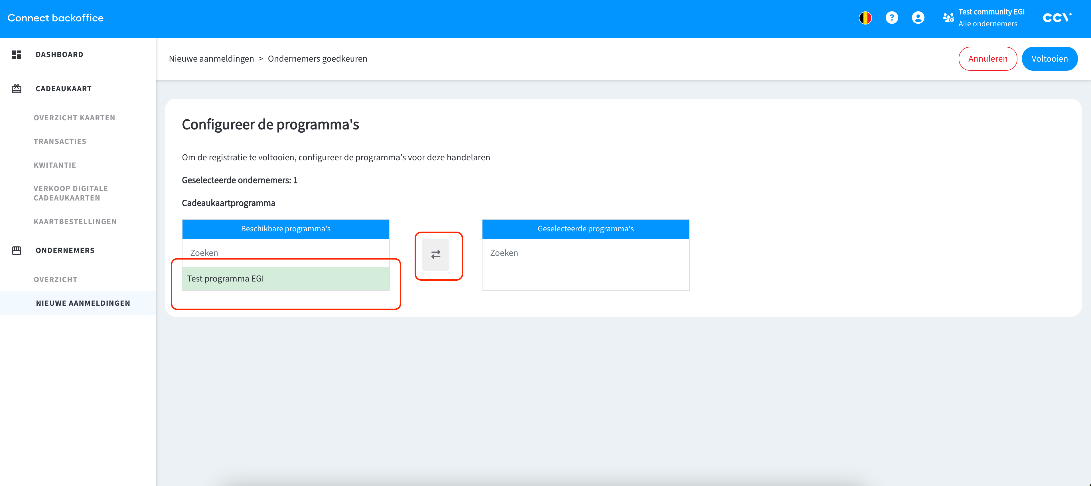Open Test community EGI selector
Image resolution: width=1091 pixels, height=486 pixels.
[991, 18]
